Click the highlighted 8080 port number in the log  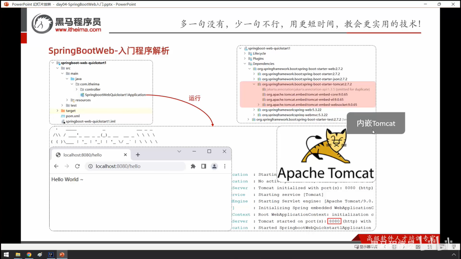[334, 221]
